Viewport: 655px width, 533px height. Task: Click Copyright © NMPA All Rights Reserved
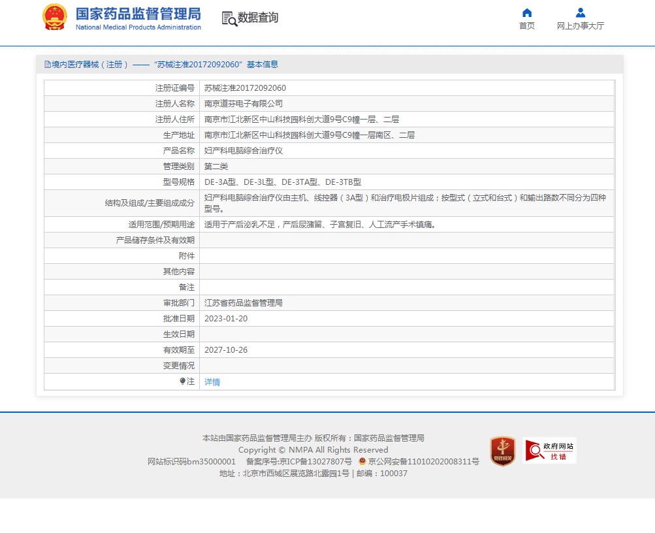click(313, 450)
